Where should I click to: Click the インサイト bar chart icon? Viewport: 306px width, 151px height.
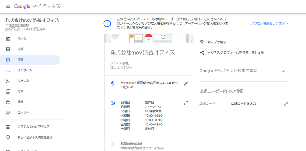8,70
